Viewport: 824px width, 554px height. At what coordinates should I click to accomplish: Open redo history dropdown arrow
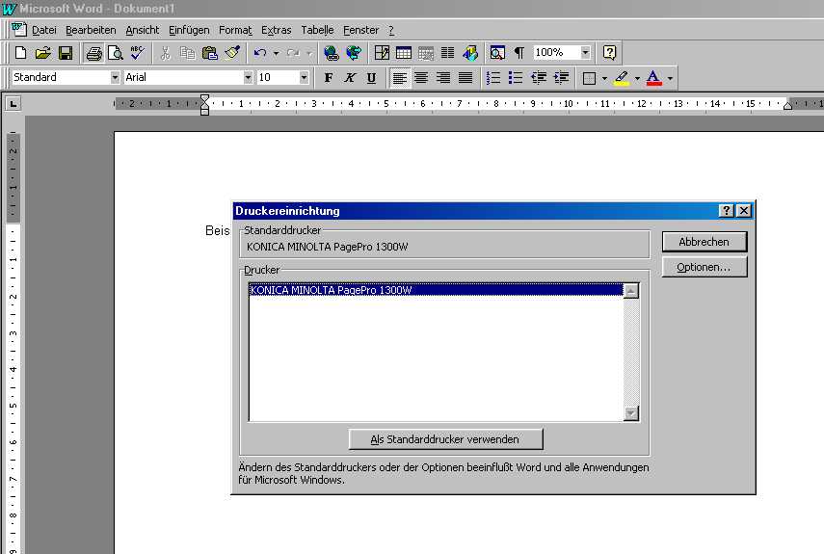[x=309, y=53]
